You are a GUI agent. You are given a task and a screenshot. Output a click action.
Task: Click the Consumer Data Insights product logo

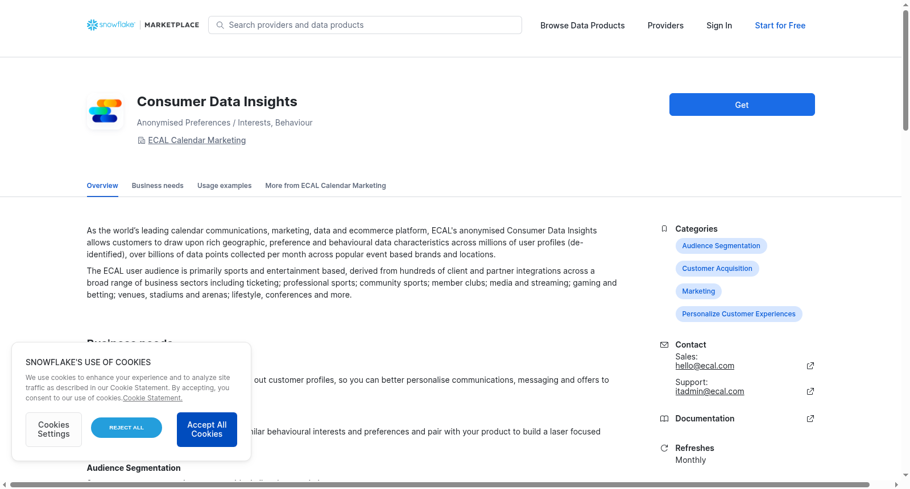(105, 111)
